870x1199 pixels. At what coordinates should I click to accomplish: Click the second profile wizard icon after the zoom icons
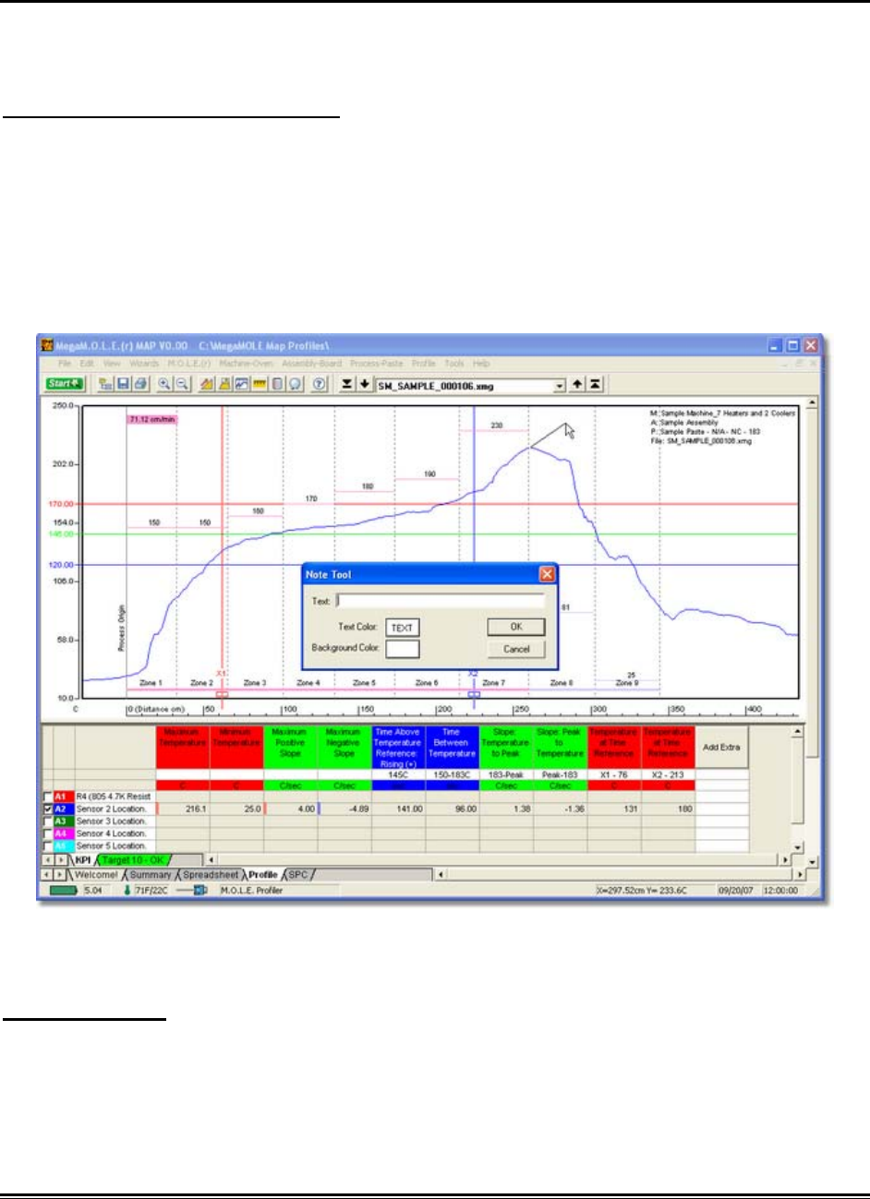(x=224, y=383)
